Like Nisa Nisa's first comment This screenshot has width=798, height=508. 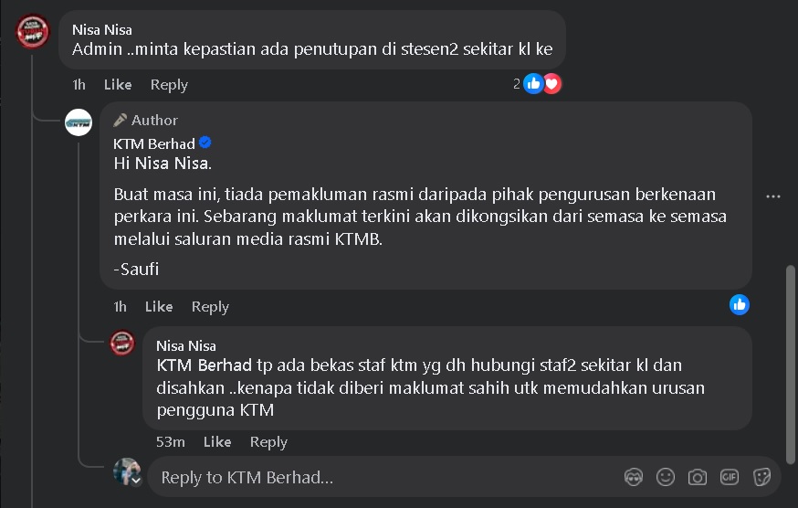pos(118,85)
